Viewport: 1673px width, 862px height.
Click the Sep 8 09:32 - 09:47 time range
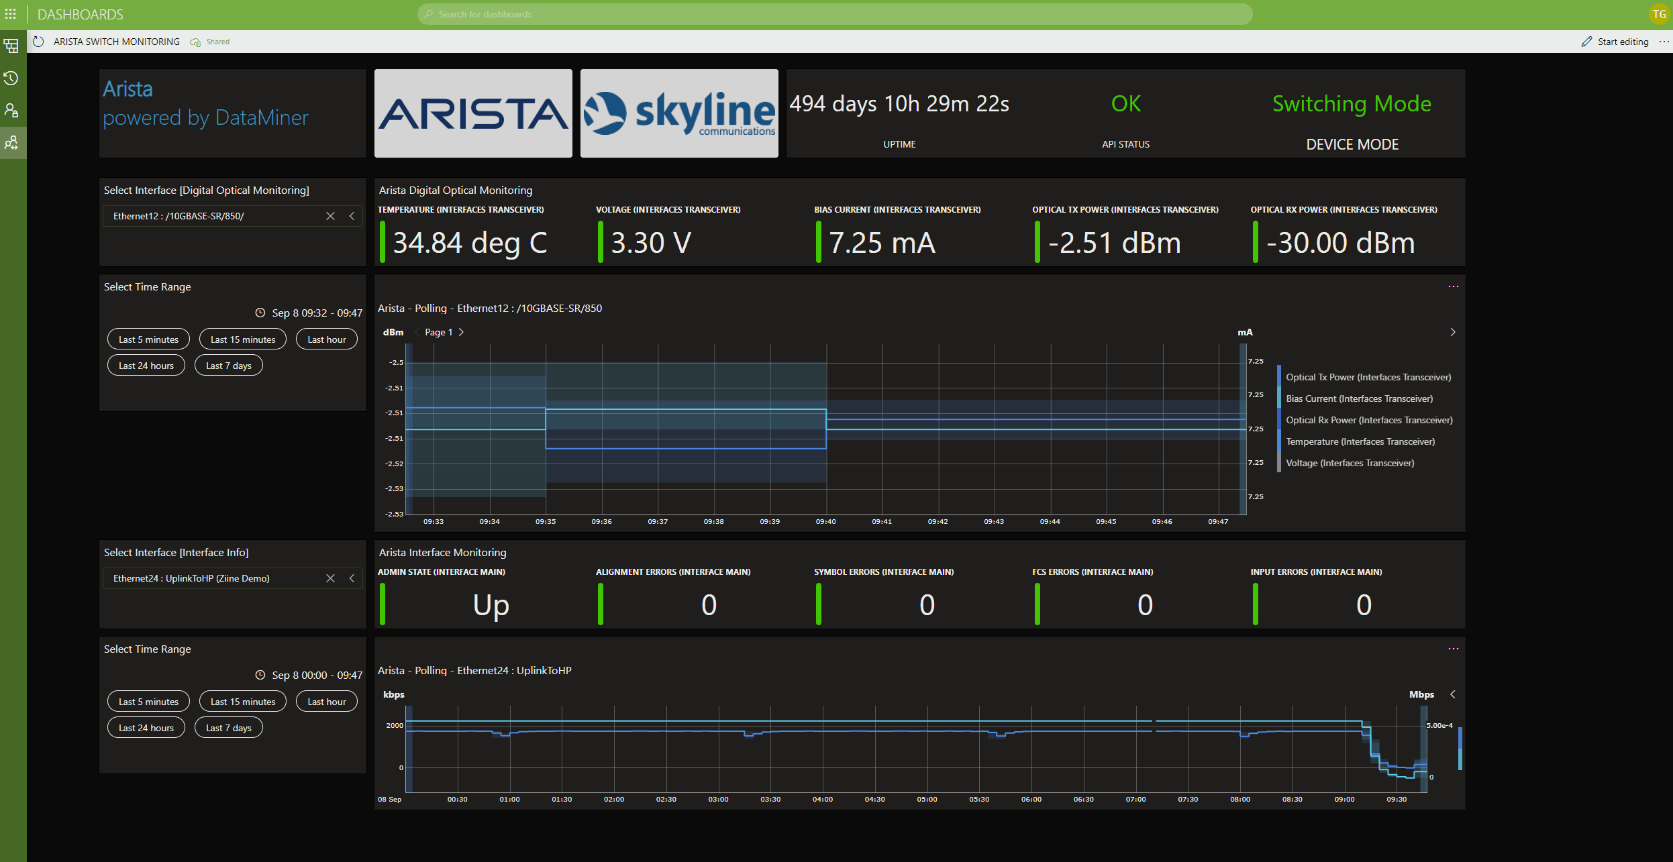pyautogui.click(x=317, y=313)
